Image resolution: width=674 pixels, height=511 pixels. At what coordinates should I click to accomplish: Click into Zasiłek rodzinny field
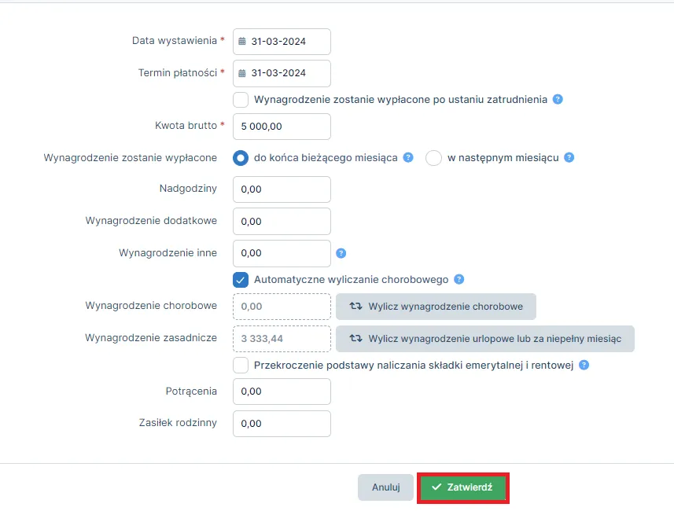[282, 423]
